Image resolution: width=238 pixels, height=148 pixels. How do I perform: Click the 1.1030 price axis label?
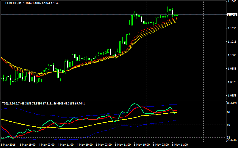tap(232, 28)
